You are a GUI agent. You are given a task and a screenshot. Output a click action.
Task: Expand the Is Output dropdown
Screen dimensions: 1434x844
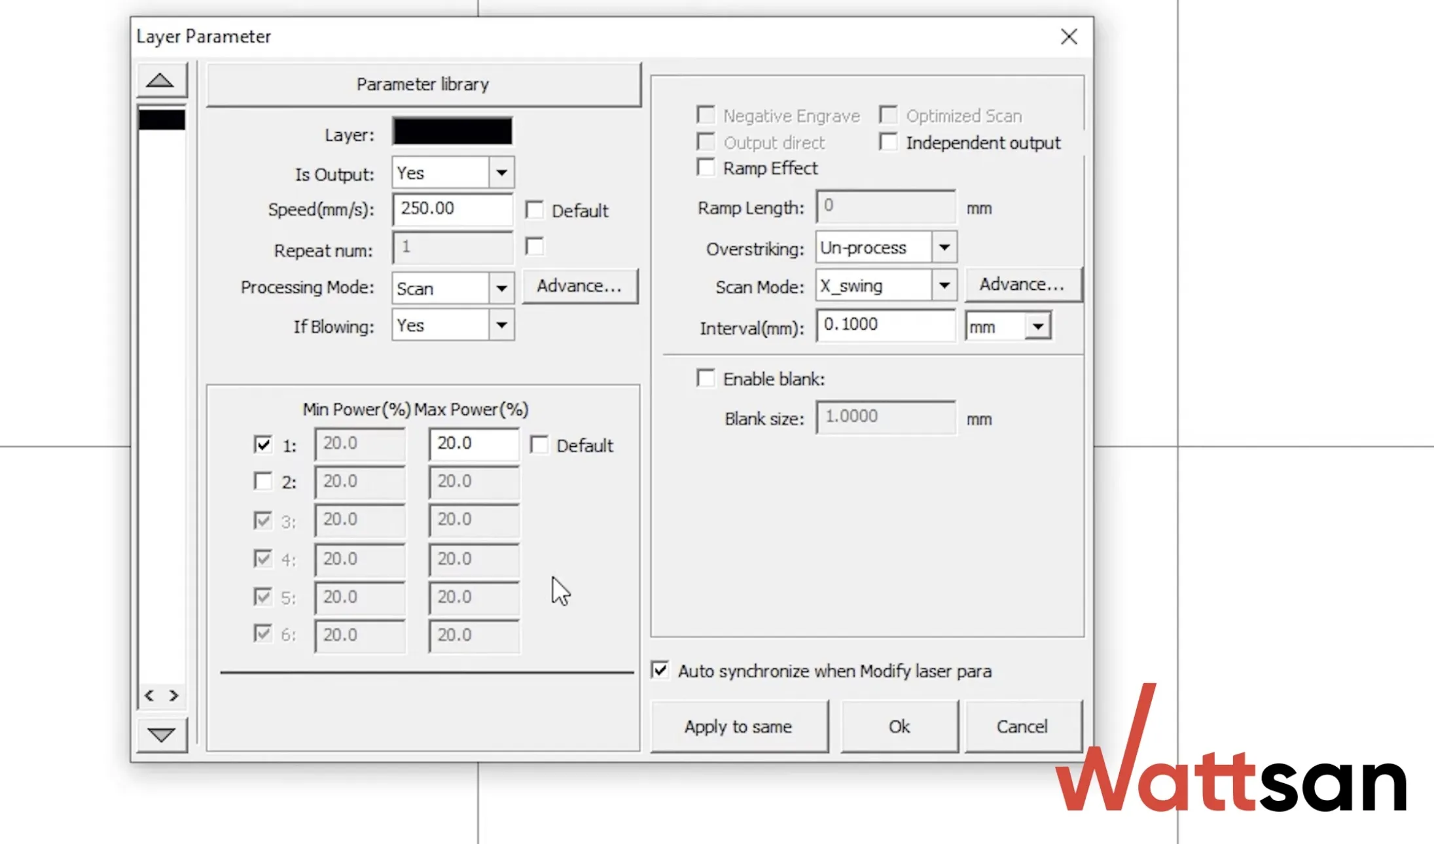coord(501,173)
